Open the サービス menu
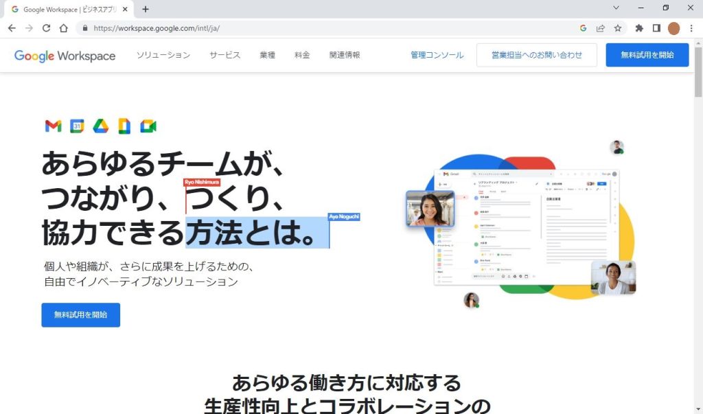 coord(224,55)
